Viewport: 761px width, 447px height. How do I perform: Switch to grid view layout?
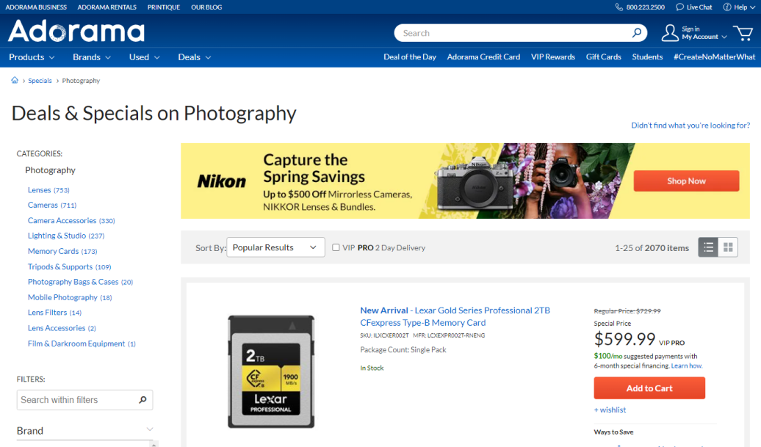[728, 247]
